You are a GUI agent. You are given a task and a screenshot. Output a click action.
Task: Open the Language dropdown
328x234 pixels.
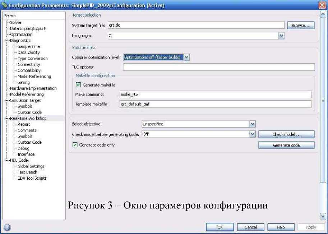pos(281,36)
